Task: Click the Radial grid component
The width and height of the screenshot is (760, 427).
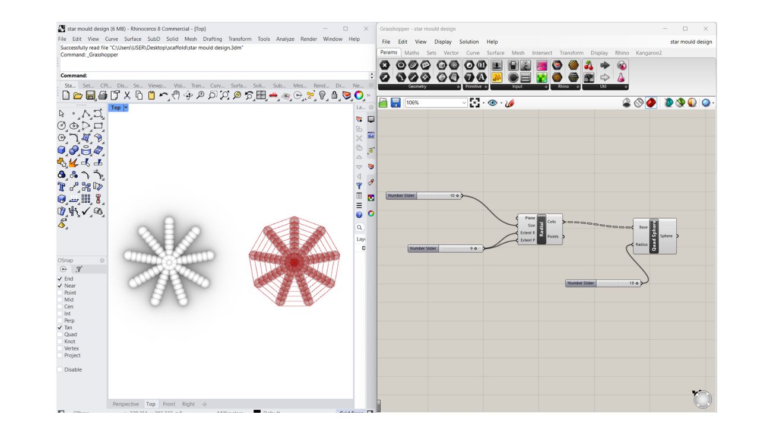Action: tap(541, 229)
